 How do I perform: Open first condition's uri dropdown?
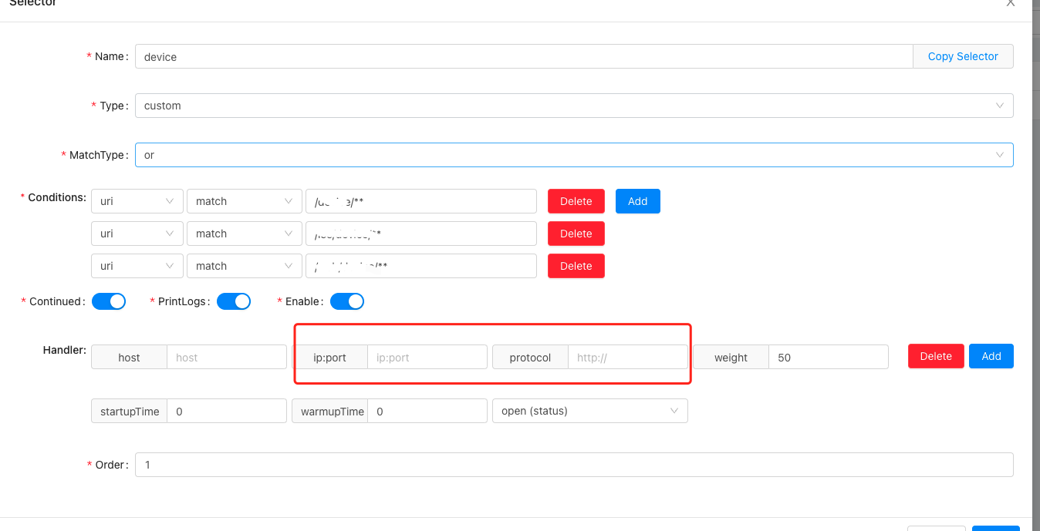[137, 201]
